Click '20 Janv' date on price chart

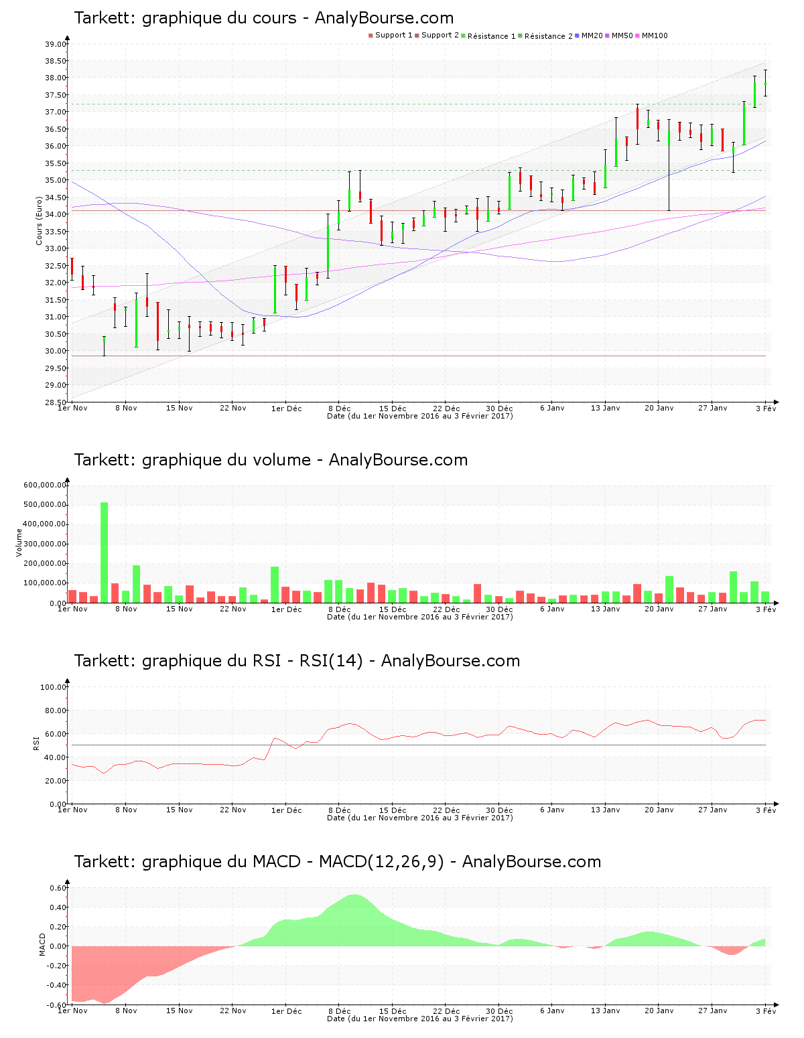click(x=659, y=408)
